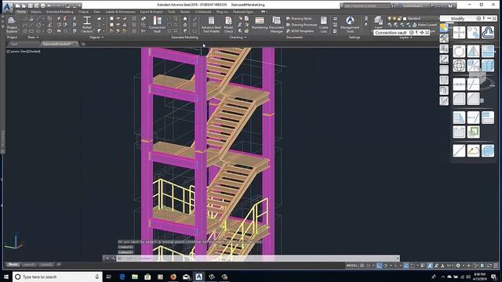
Task: Open the Connection Vault button in ribbon
Action: point(157,25)
